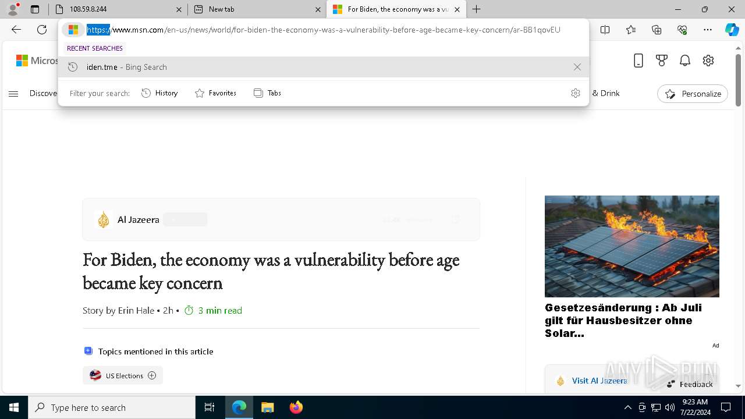Open Al Jazeera publisher link

pyautogui.click(x=138, y=219)
